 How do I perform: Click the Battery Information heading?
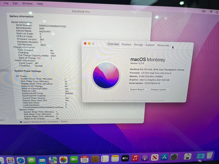[22, 17]
